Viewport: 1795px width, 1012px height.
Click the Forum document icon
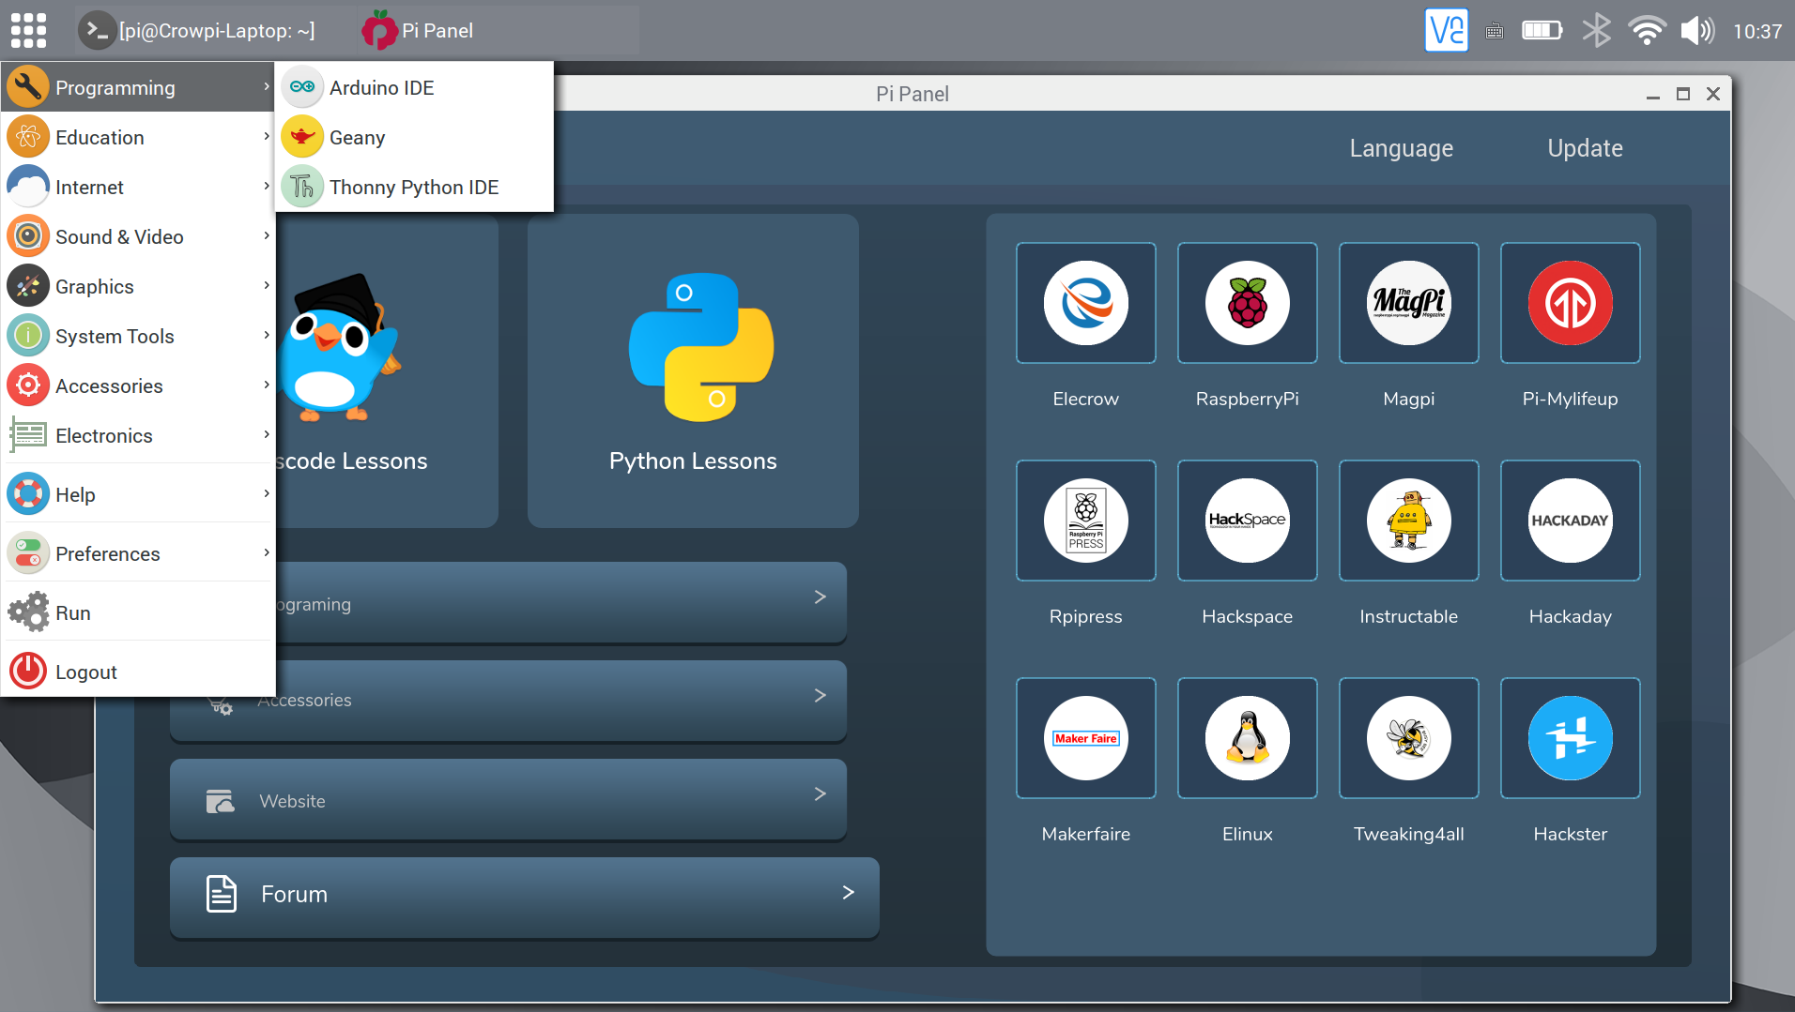click(x=222, y=894)
